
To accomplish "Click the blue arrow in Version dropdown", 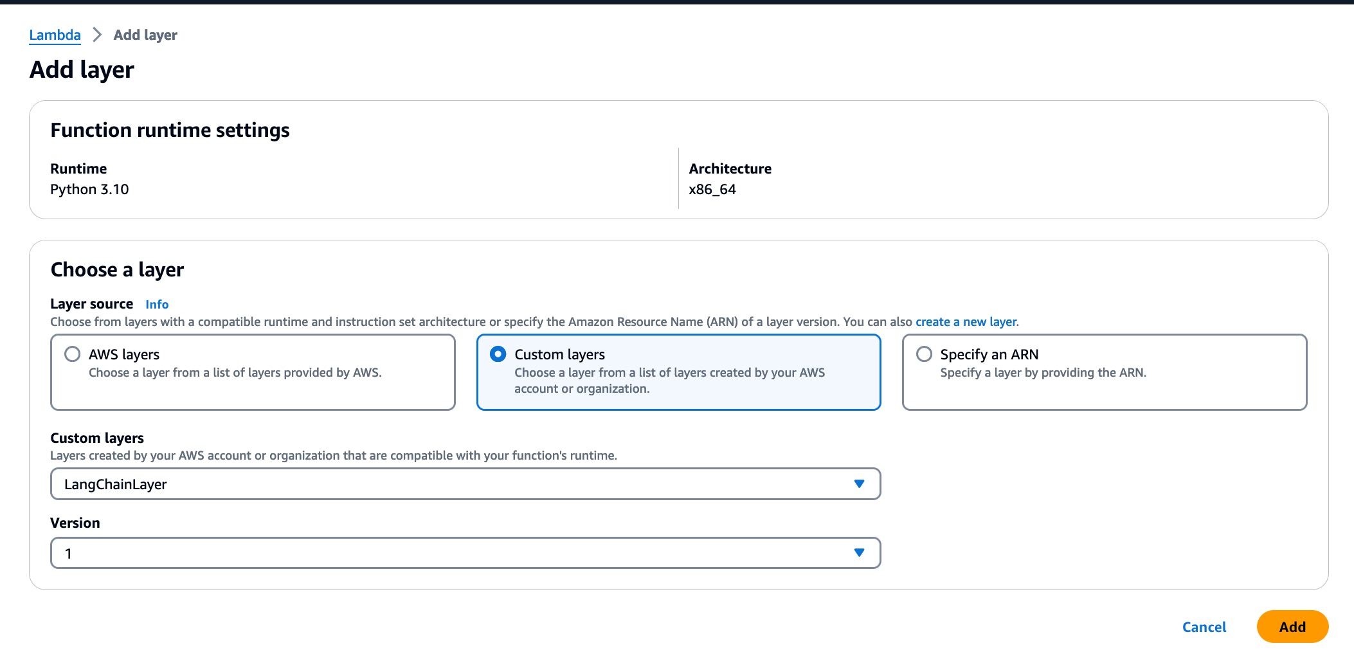I will pyautogui.click(x=858, y=553).
